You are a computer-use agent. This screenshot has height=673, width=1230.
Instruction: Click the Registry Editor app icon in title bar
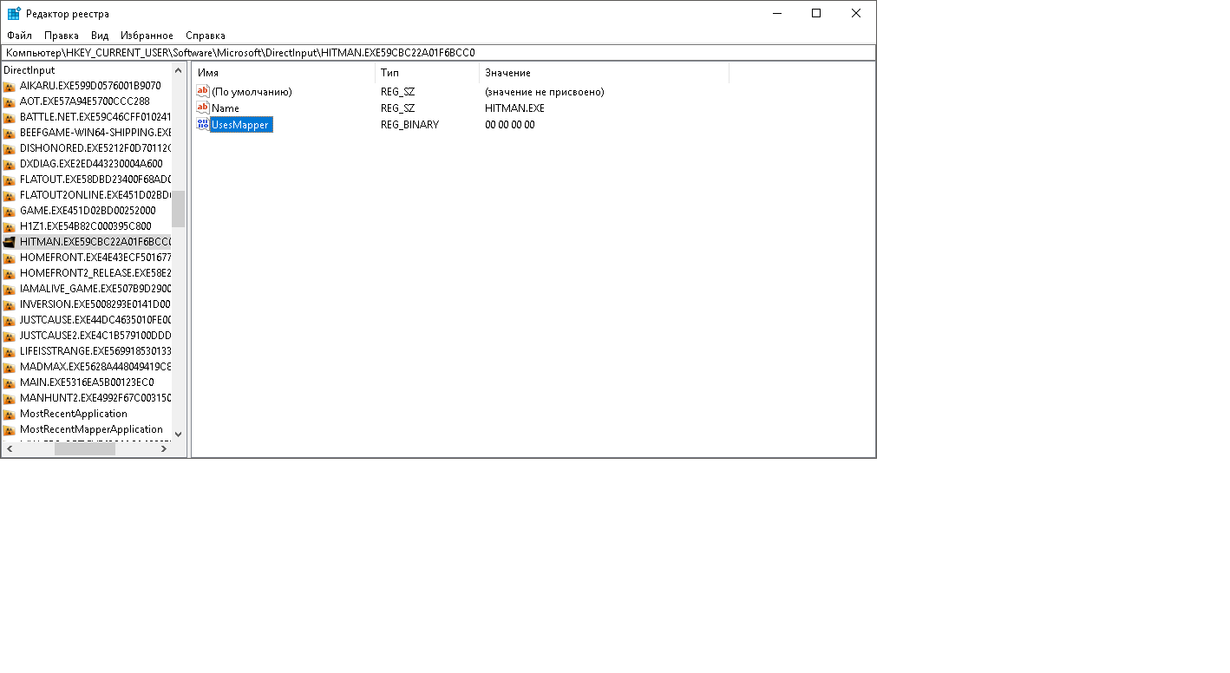pyautogui.click(x=14, y=14)
